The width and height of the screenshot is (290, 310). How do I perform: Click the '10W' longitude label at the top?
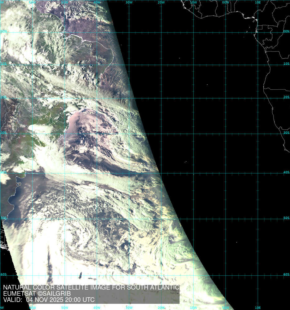193,2
